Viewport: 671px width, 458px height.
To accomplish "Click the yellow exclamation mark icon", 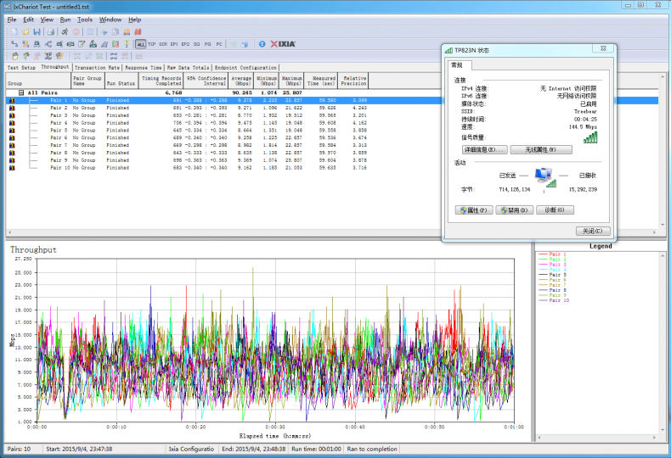I will (x=127, y=43).
